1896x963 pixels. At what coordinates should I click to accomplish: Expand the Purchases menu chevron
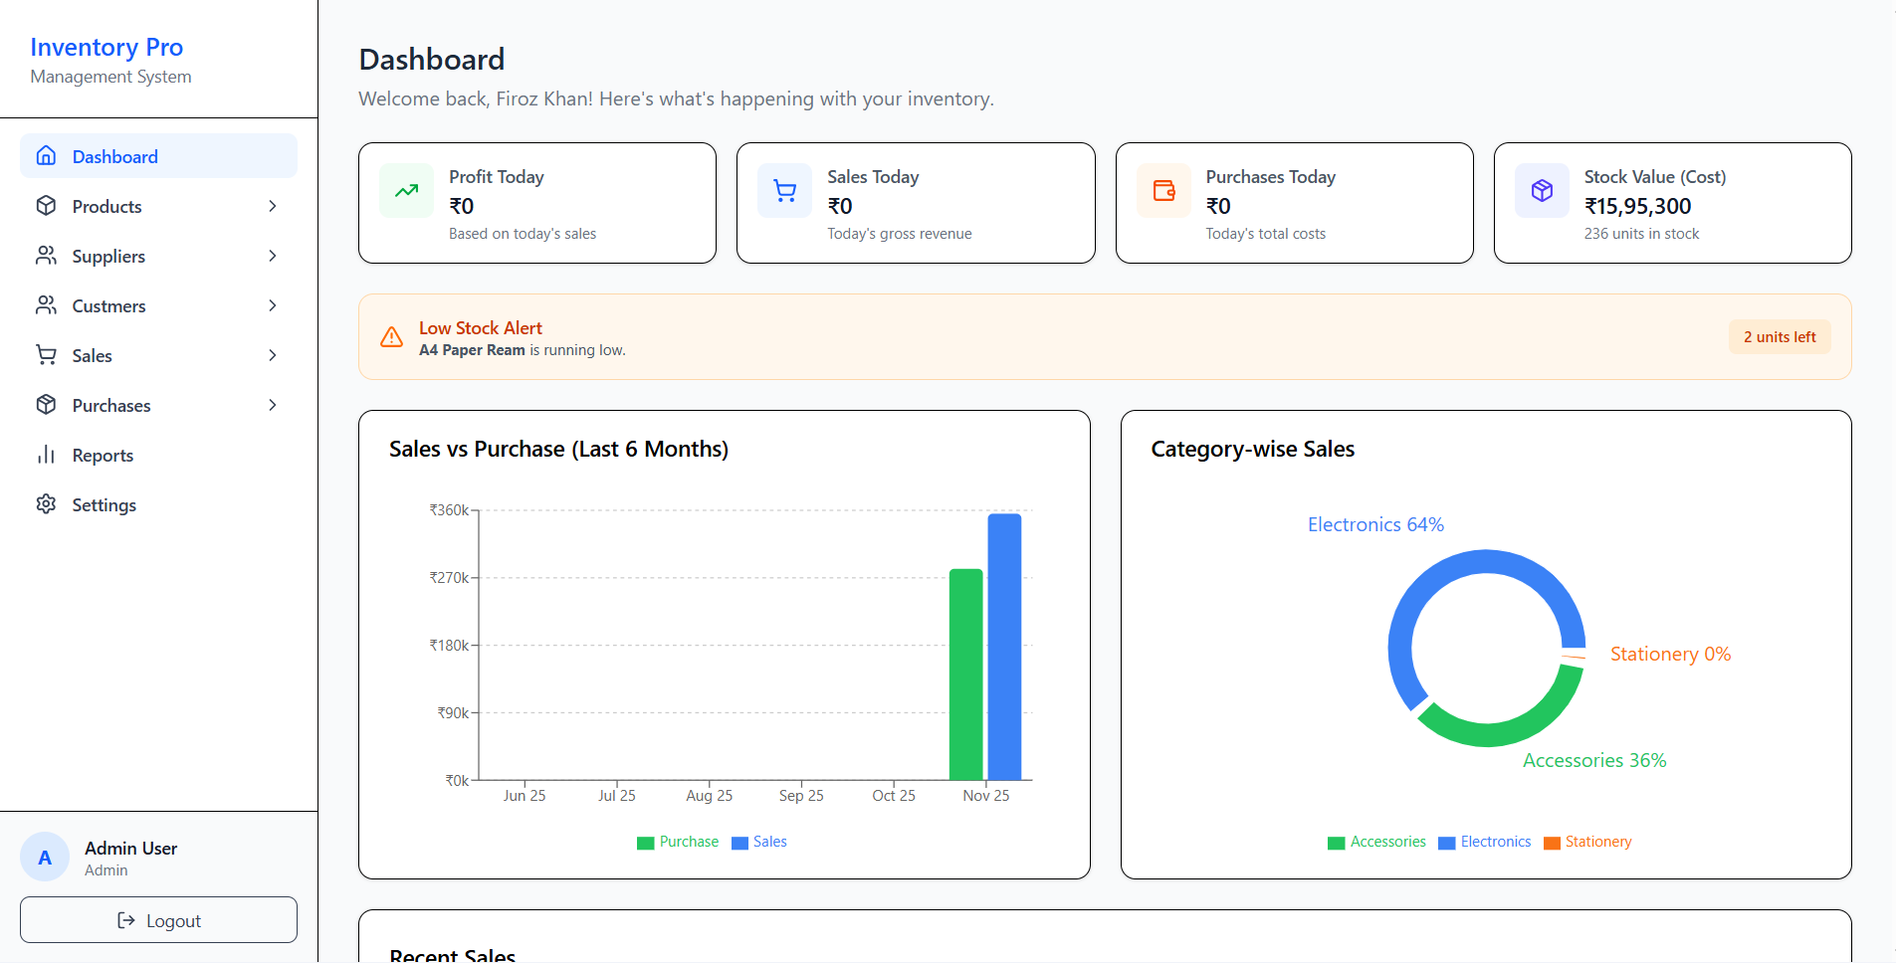pos(272,405)
